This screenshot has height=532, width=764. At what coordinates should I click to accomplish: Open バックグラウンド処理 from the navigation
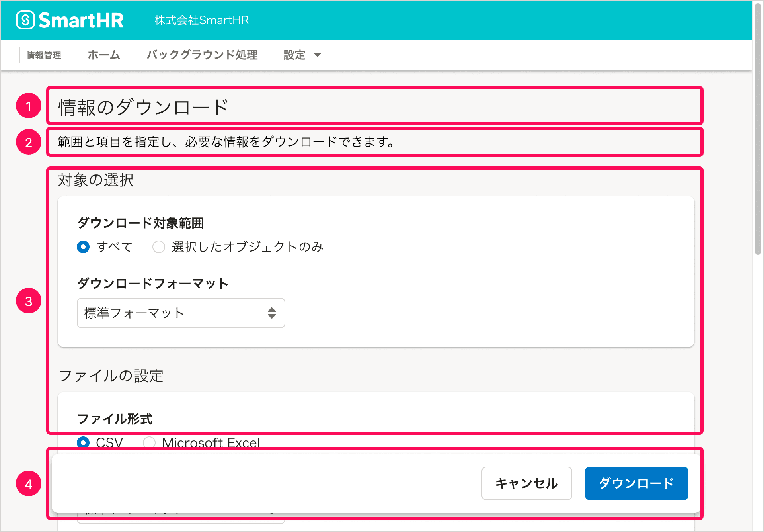tap(202, 55)
